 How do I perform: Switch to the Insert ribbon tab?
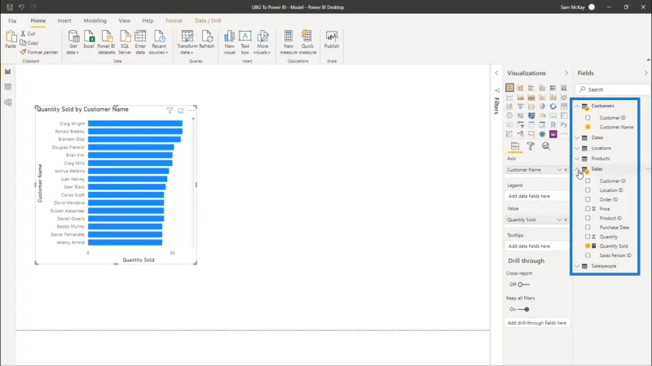(64, 21)
